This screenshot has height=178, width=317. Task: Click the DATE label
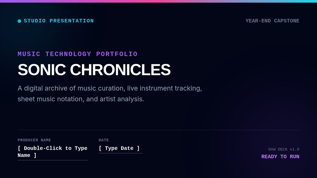pyautogui.click(x=104, y=140)
